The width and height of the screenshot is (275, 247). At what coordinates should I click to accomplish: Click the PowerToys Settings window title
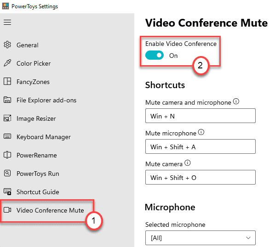pos(34,6)
